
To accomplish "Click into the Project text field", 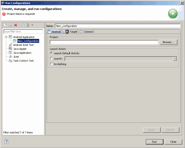I will coord(104,42).
